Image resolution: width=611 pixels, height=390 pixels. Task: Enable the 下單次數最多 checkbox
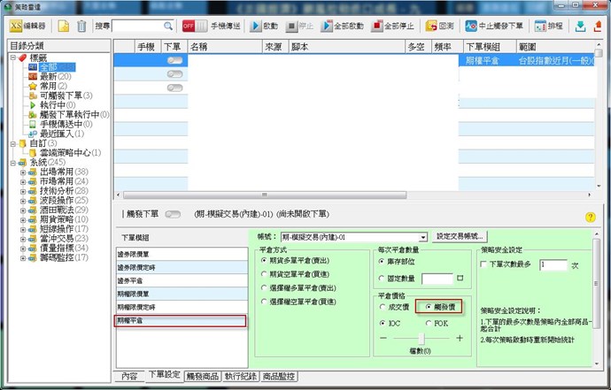point(483,264)
